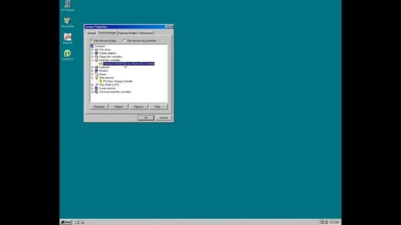Click the first system tray icon left of clock
Screen dimensions: 401x225
[321, 222]
